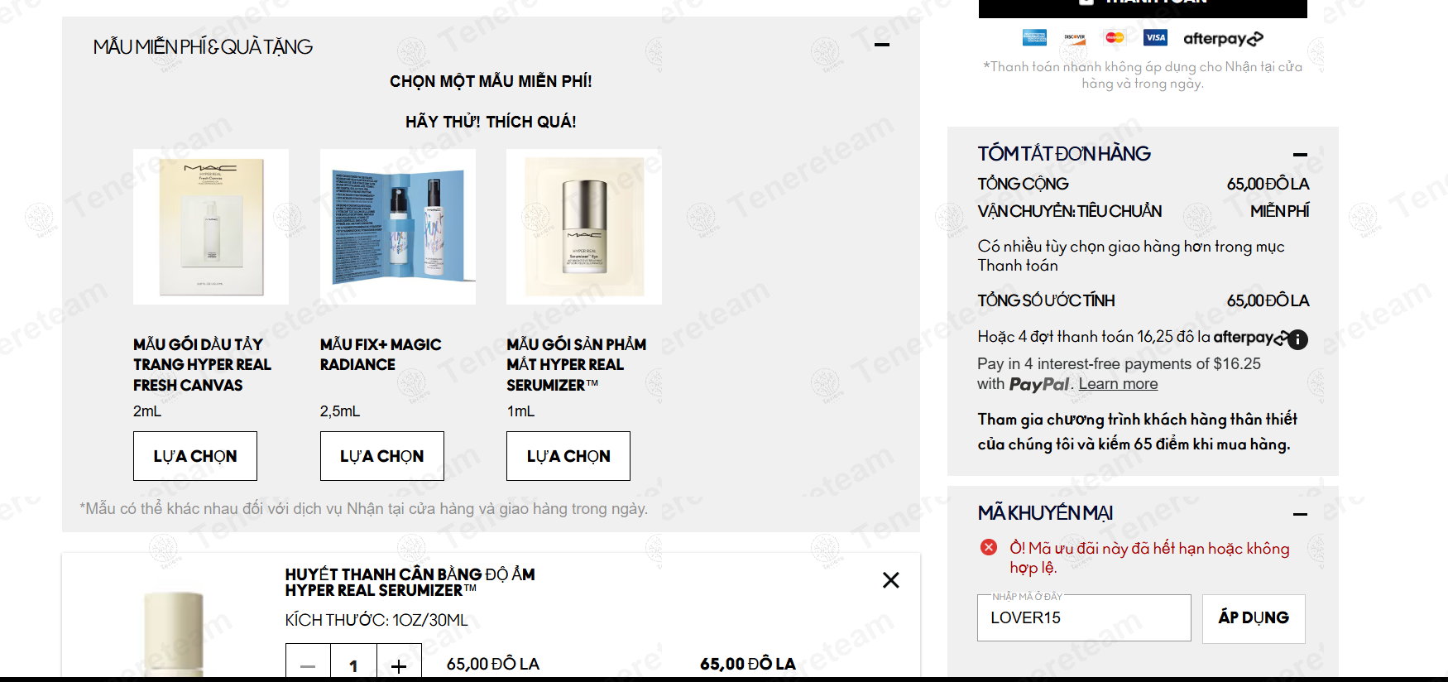The image size is (1448, 682).
Task: Click the red promo code error icon
Action: pyautogui.click(x=989, y=547)
